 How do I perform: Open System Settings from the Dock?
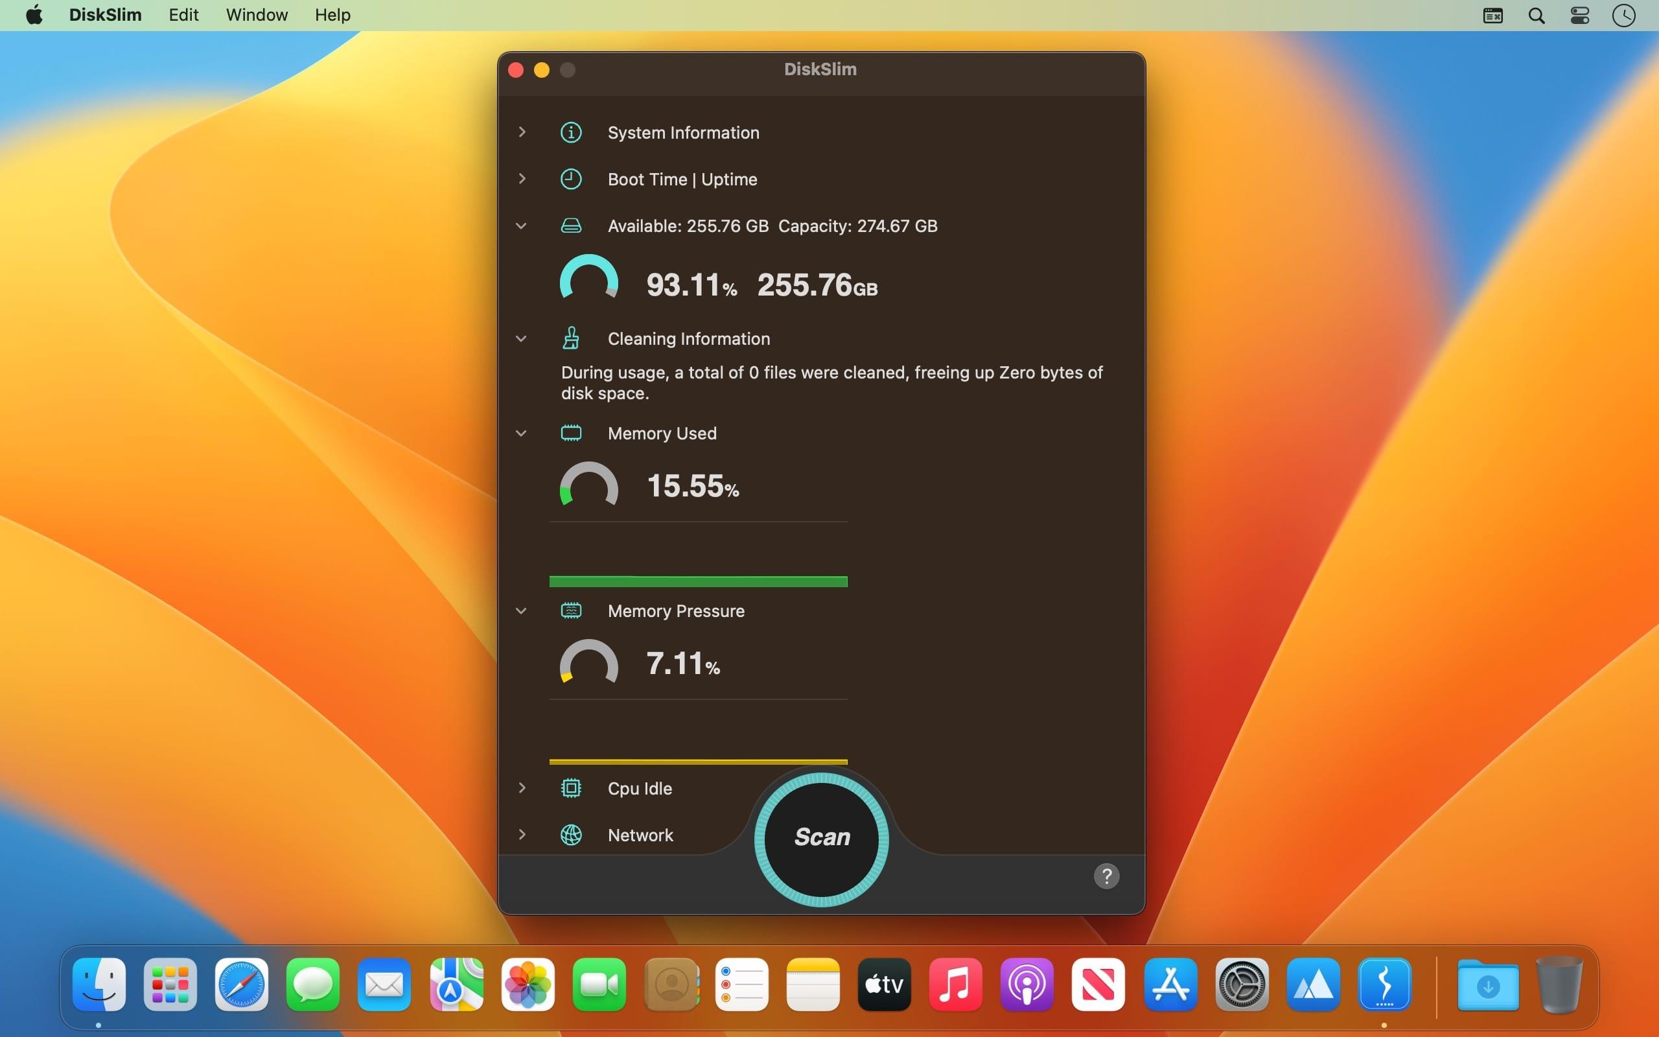tap(1242, 985)
